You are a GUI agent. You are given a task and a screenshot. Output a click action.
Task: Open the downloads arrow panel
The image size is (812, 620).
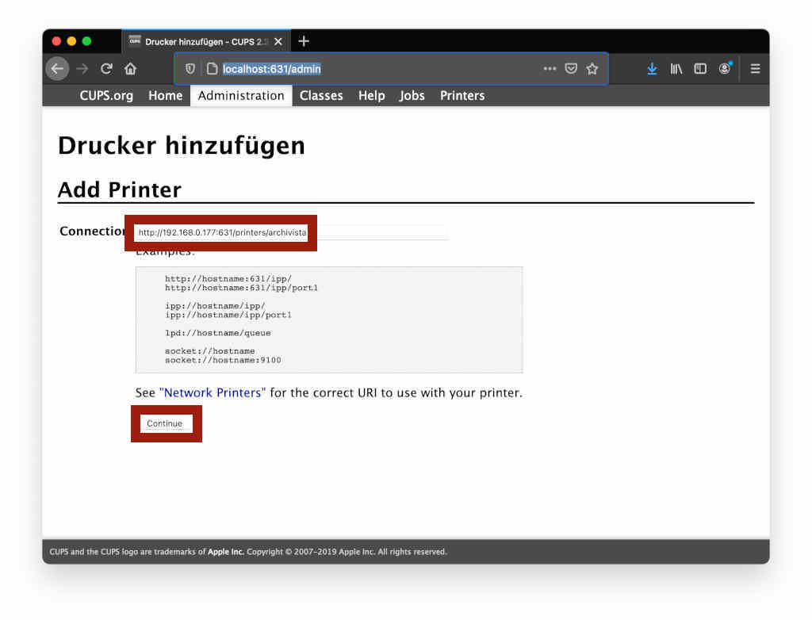(652, 68)
